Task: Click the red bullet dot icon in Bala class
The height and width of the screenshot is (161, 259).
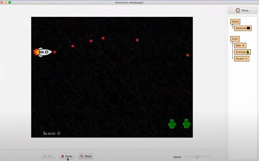Action: point(243,45)
